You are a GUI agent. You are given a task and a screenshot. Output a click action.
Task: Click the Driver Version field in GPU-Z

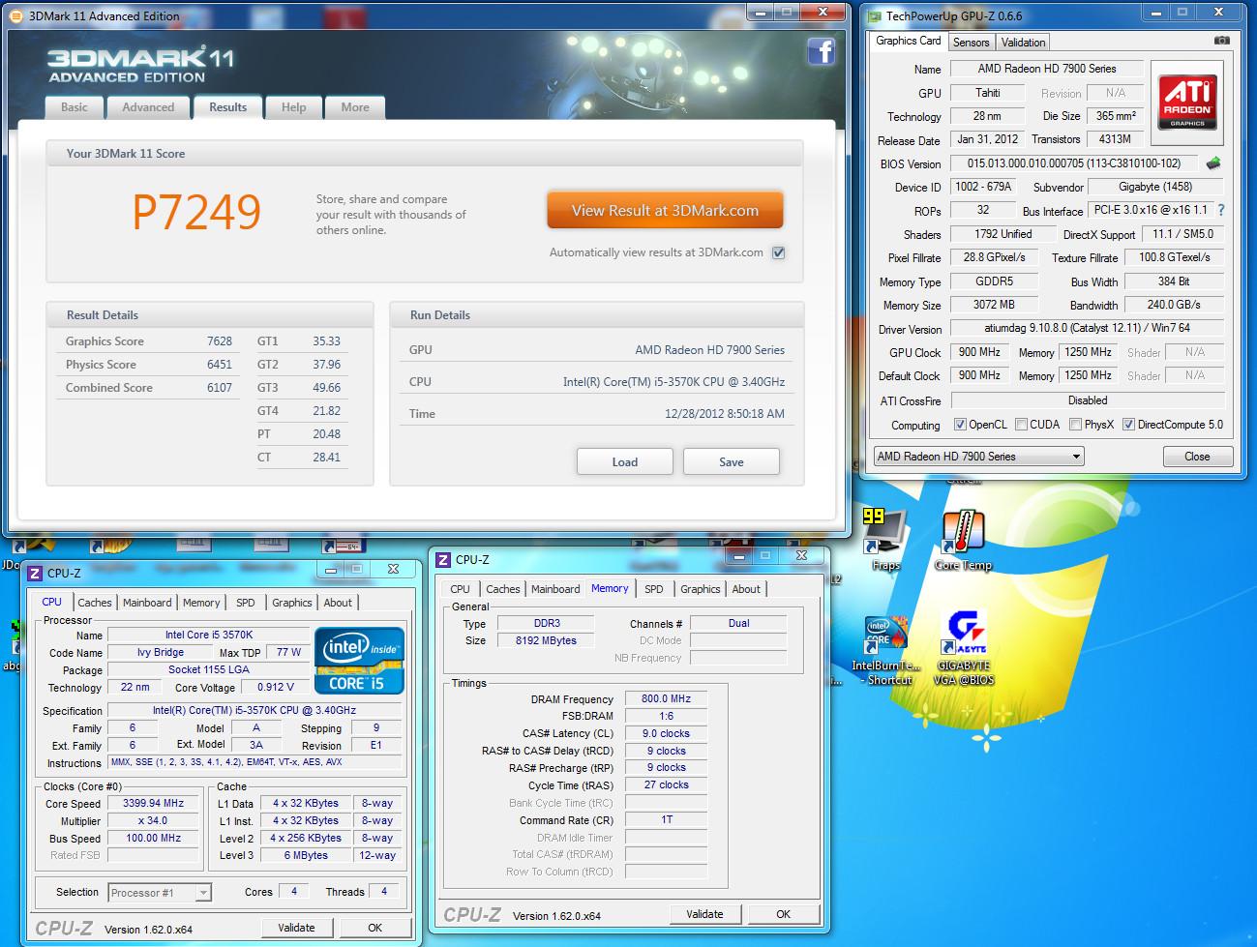[x=1088, y=328]
